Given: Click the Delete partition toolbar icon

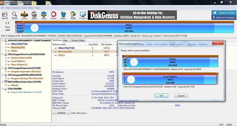Looking at the screenshot, I should (63, 15).
